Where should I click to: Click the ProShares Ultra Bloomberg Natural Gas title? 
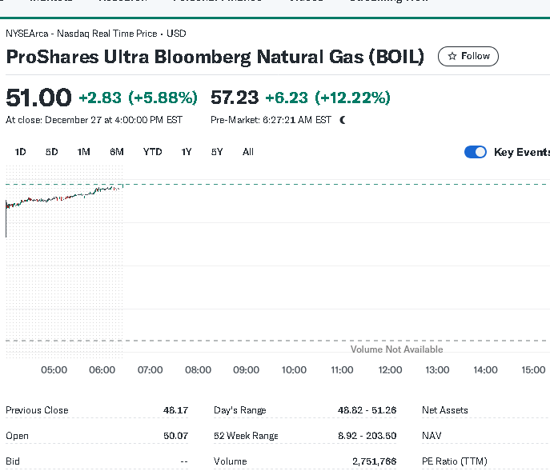215,57
